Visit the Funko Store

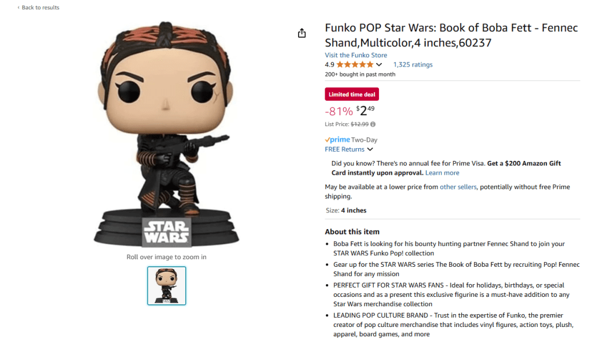tap(356, 55)
